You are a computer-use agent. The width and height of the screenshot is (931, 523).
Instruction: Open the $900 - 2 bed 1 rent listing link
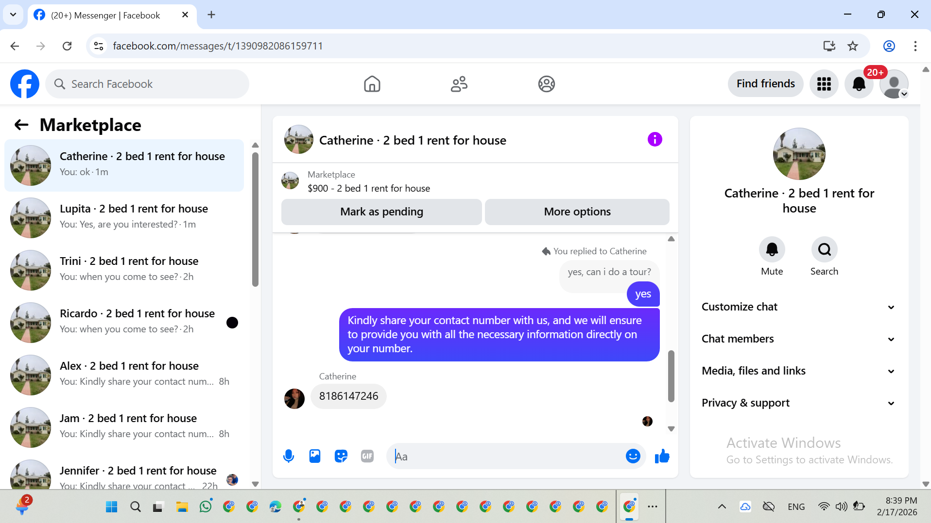(x=369, y=189)
